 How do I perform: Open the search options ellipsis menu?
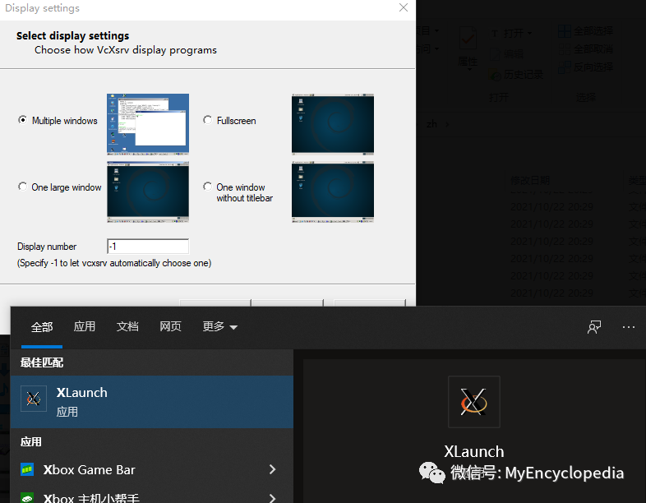(x=629, y=327)
